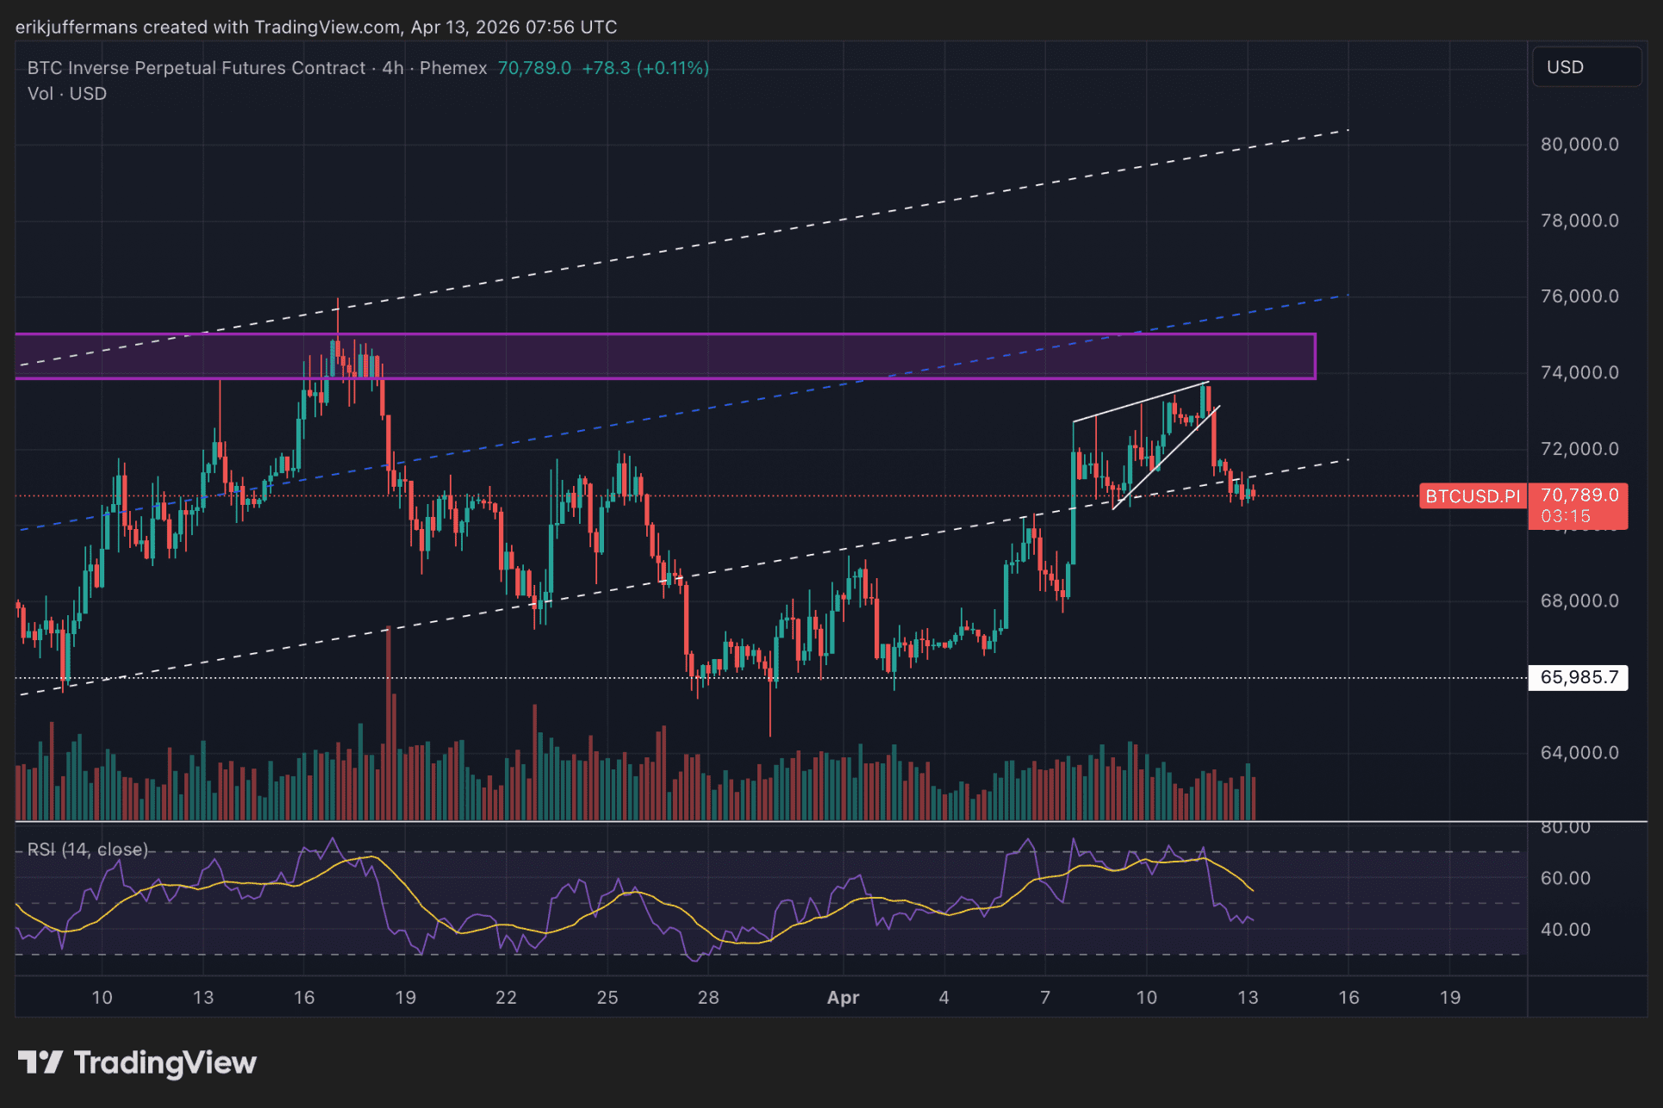Click the BTC Inverse Perpetual Futures Contract title
The image size is (1663, 1108).
(196, 68)
